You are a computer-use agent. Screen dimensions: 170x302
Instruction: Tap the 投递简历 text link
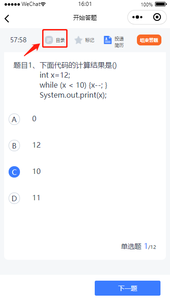(119, 42)
